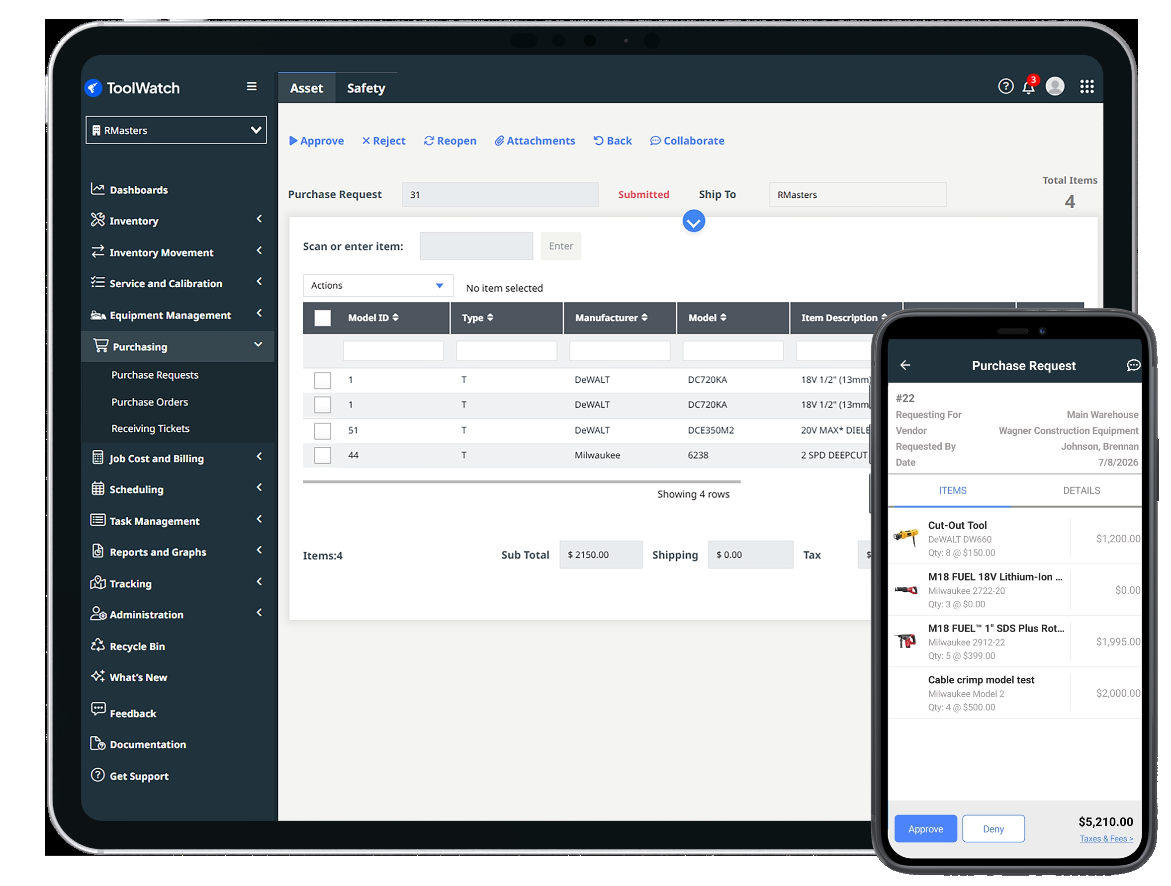Tap the phone chat bubble icon
This screenshot has height=886, width=1171.
point(1133,365)
